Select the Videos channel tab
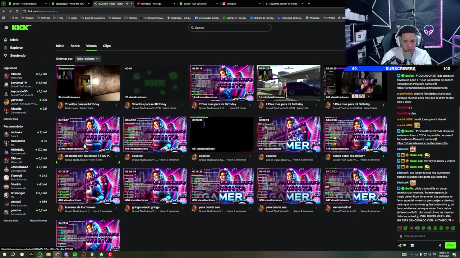Screen dimensions: 460x258 click(x=91, y=46)
